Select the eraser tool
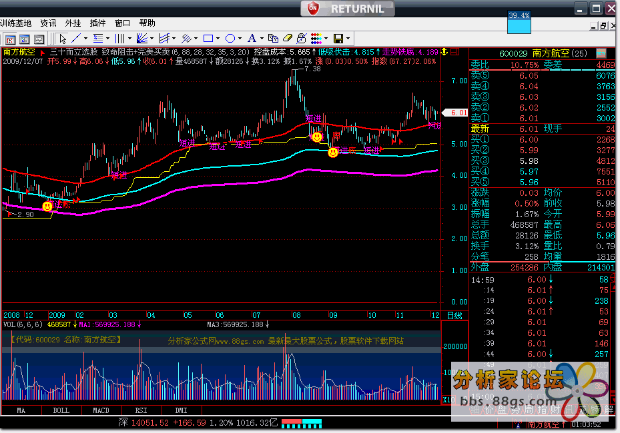Screen dimensions: 620x433 click(x=287, y=38)
